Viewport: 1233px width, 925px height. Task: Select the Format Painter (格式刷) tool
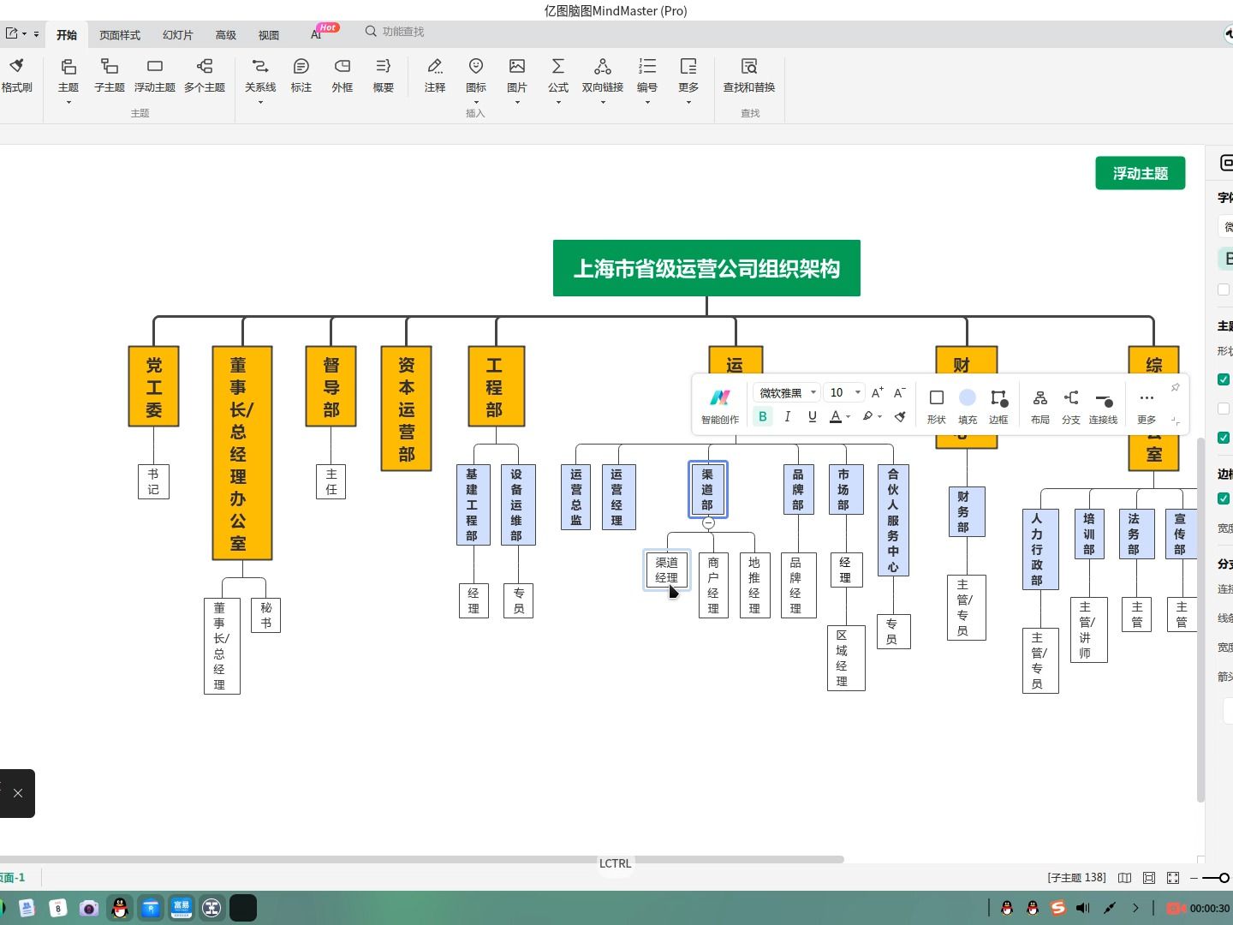coord(16,75)
